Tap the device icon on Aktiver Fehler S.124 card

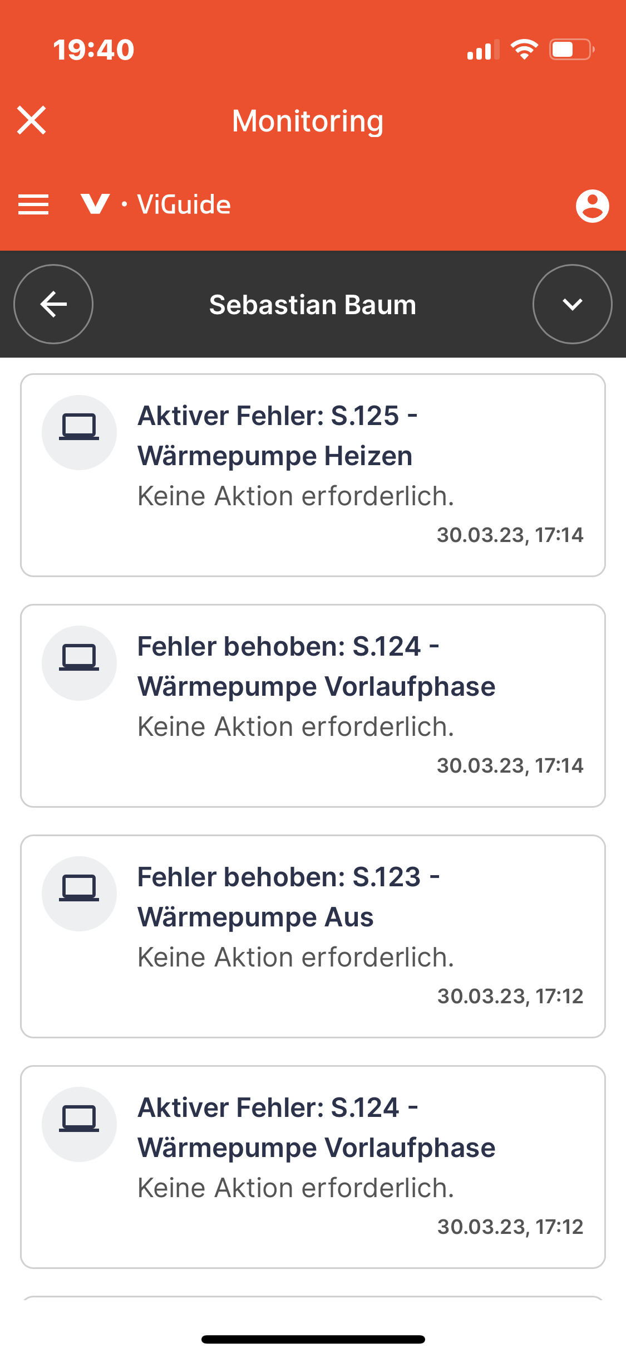pyautogui.click(x=79, y=1124)
